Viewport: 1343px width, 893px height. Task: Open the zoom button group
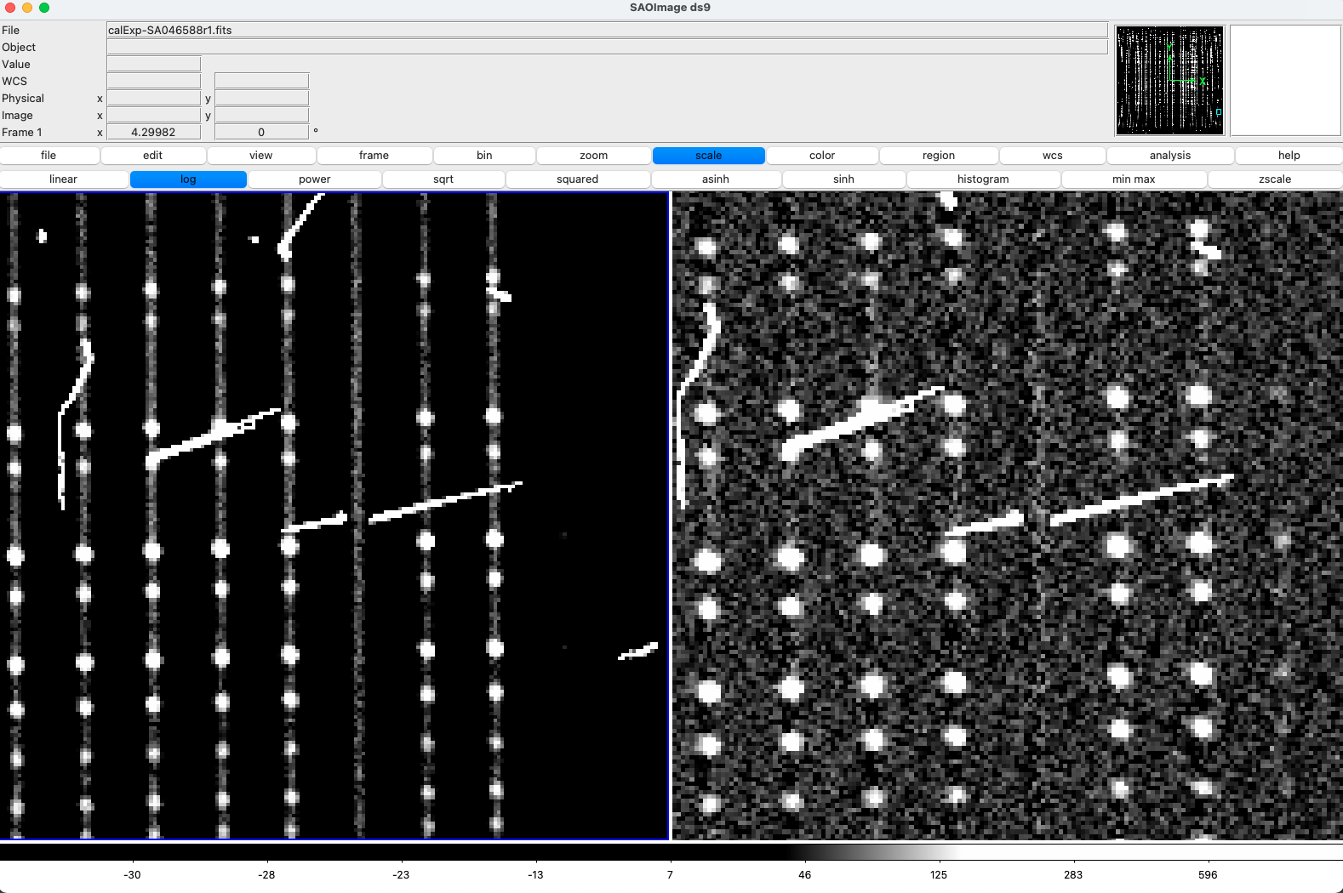point(593,156)
